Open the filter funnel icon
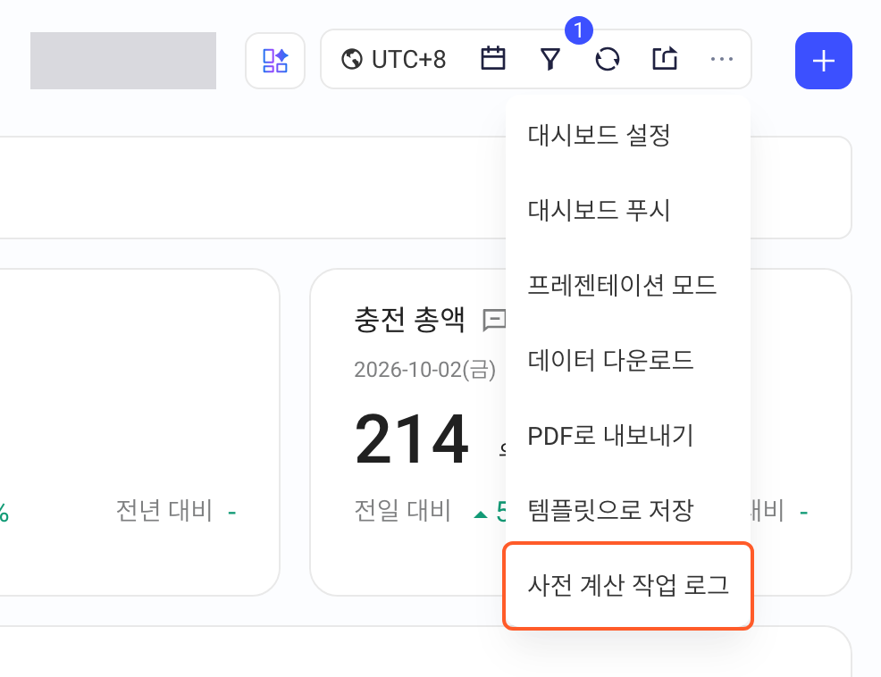The height and width of the screenshot is (677, 881). (550, 59)
